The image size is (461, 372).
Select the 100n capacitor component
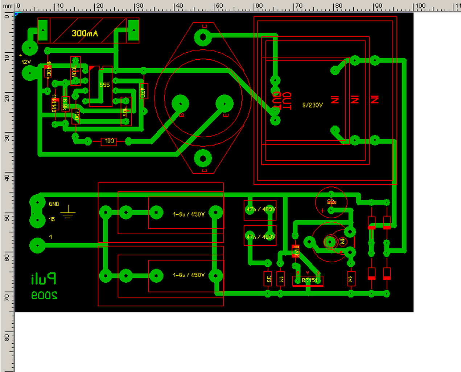75,71
